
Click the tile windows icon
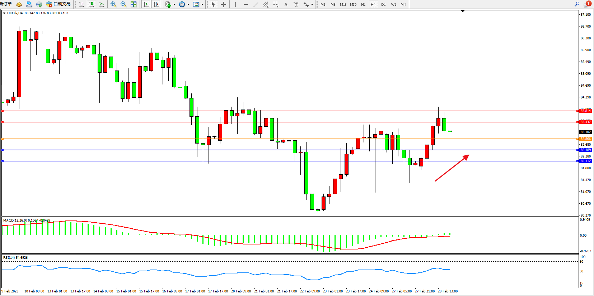(134, 4)
